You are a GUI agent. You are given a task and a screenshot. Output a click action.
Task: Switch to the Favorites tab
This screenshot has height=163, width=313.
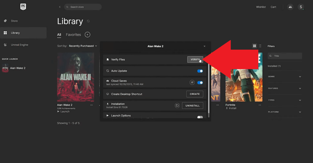tap(73, 35)
